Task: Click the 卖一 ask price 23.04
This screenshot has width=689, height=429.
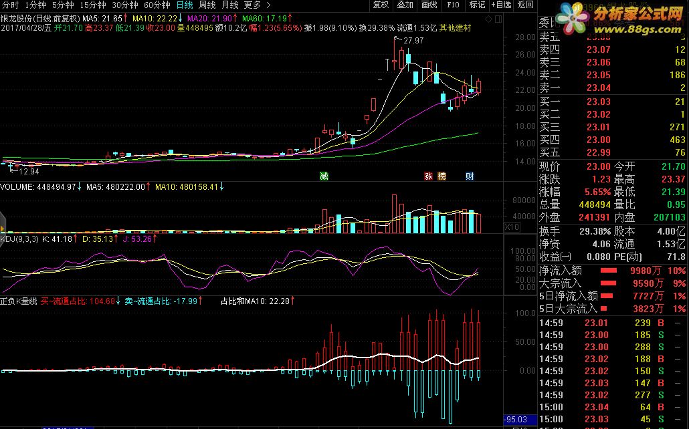Action: tap(599, 88)
